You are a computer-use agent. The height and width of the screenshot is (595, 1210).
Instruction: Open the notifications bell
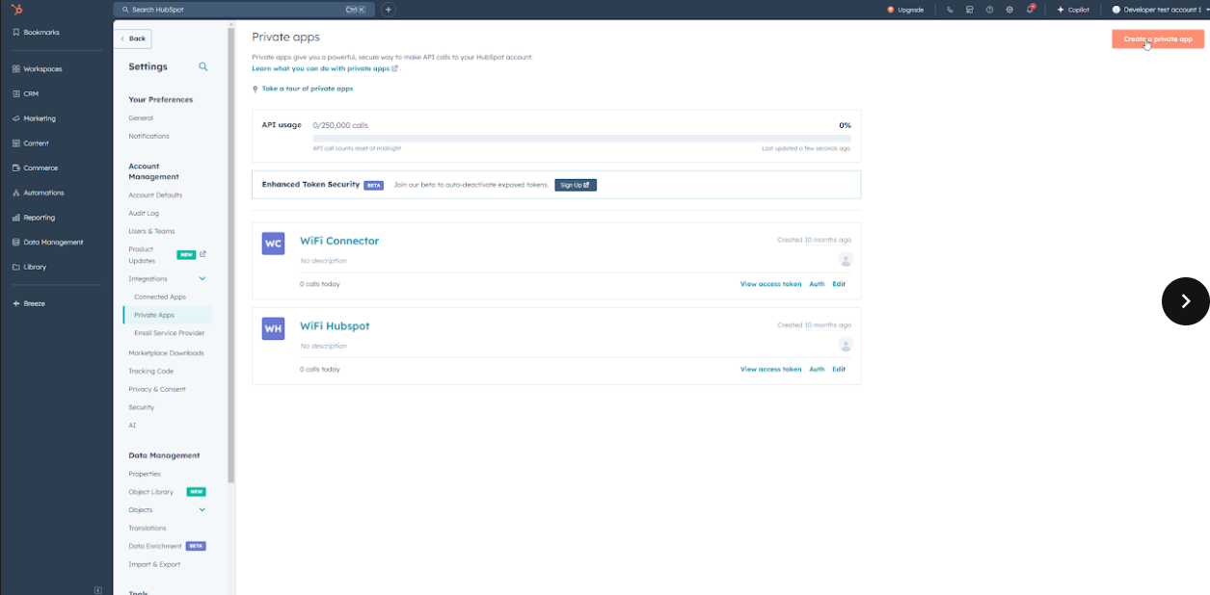[1030, 10]
